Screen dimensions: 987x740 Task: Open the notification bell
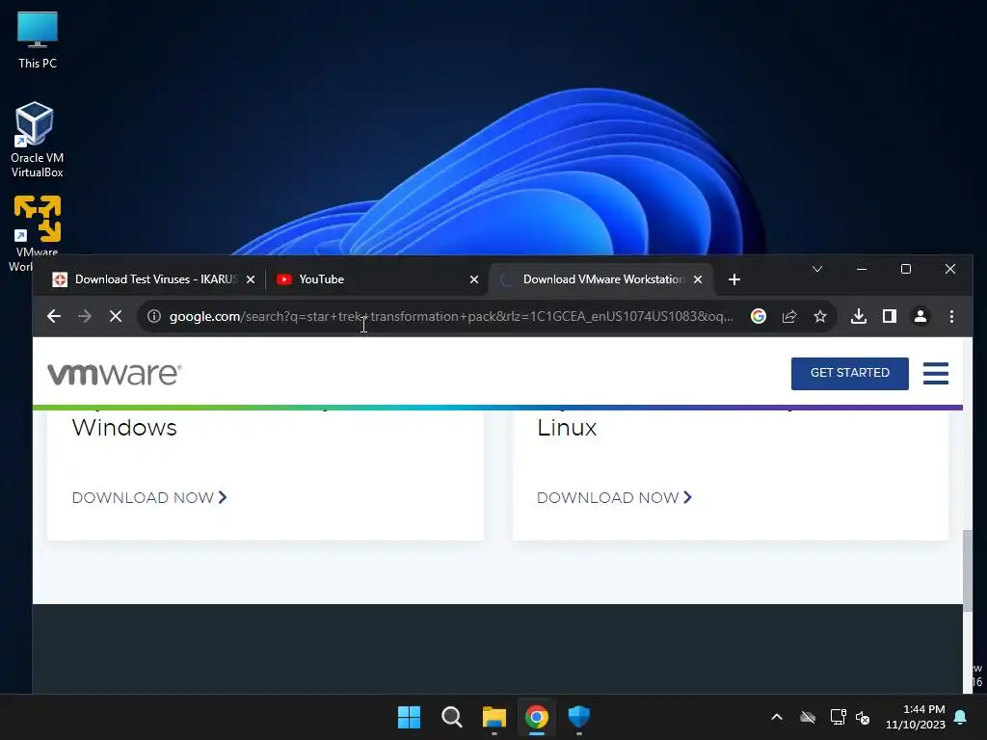click(x=961, y=717)
